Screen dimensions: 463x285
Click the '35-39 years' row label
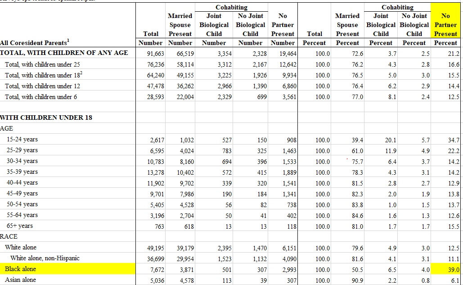pyautogui.click(x=22, y=172)
